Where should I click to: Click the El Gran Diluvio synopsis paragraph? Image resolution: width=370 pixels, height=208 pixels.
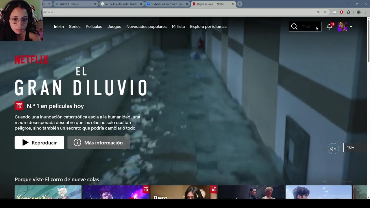[x=77, y=122]
